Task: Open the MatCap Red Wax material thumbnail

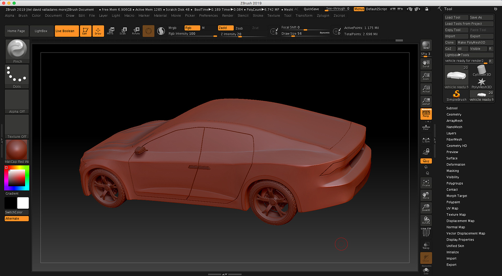Action: pyautogui.click(x=17, y=152)
